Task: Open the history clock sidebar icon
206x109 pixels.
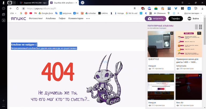Action: [x=3, y=8]
